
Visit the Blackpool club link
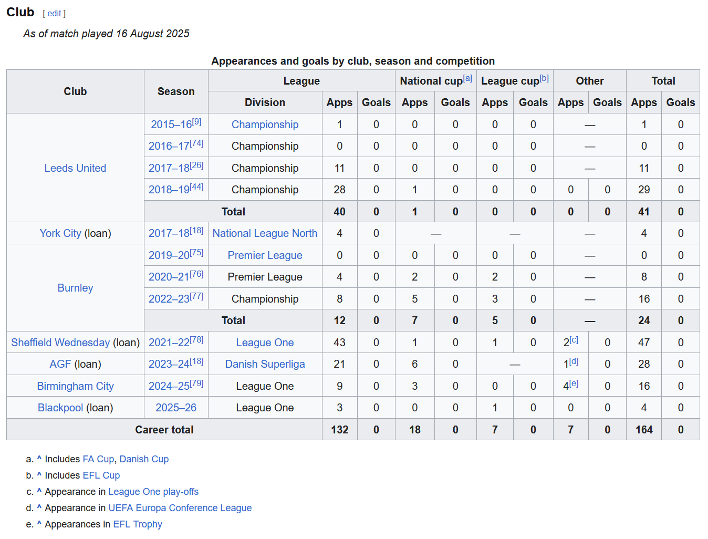[60, 408]
